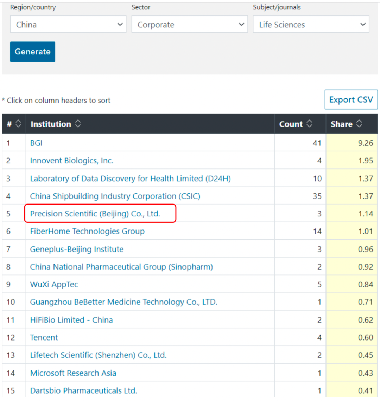Expand the Sector dropdown showing Corporate
The height and width of the screenshot is (401, 380).
(190, 25)
